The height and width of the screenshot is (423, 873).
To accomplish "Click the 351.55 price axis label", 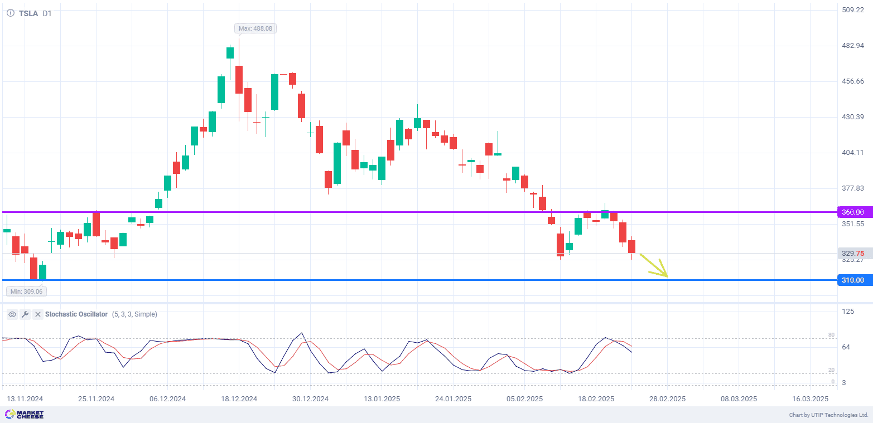I will point(852,224).
